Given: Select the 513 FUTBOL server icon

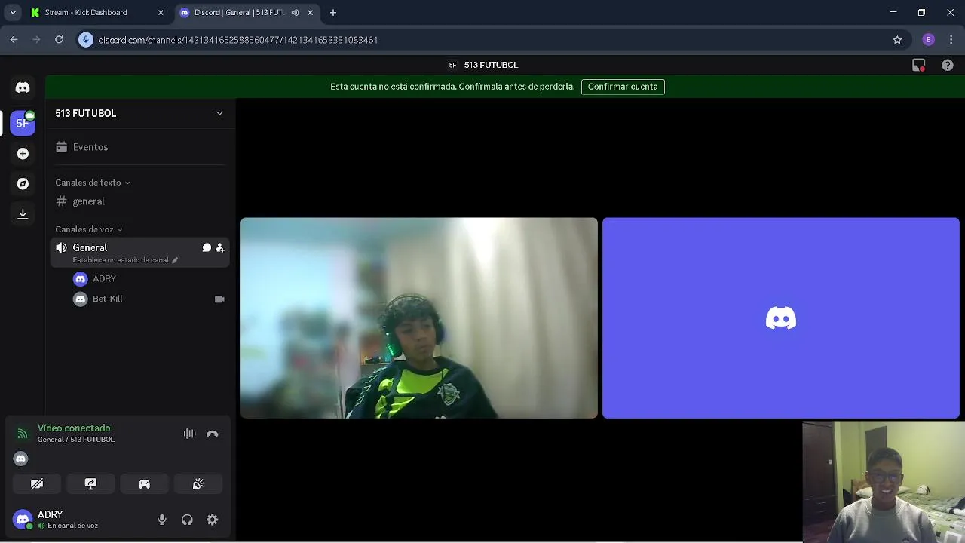Looking at the screenshot, I should pos(23,123).
